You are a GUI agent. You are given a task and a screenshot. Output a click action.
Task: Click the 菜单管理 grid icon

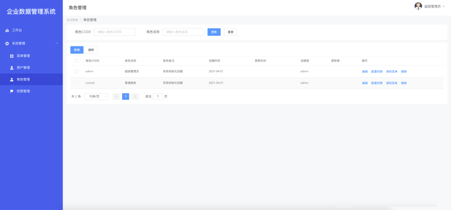pyautogui.click(x=12, y=56)
